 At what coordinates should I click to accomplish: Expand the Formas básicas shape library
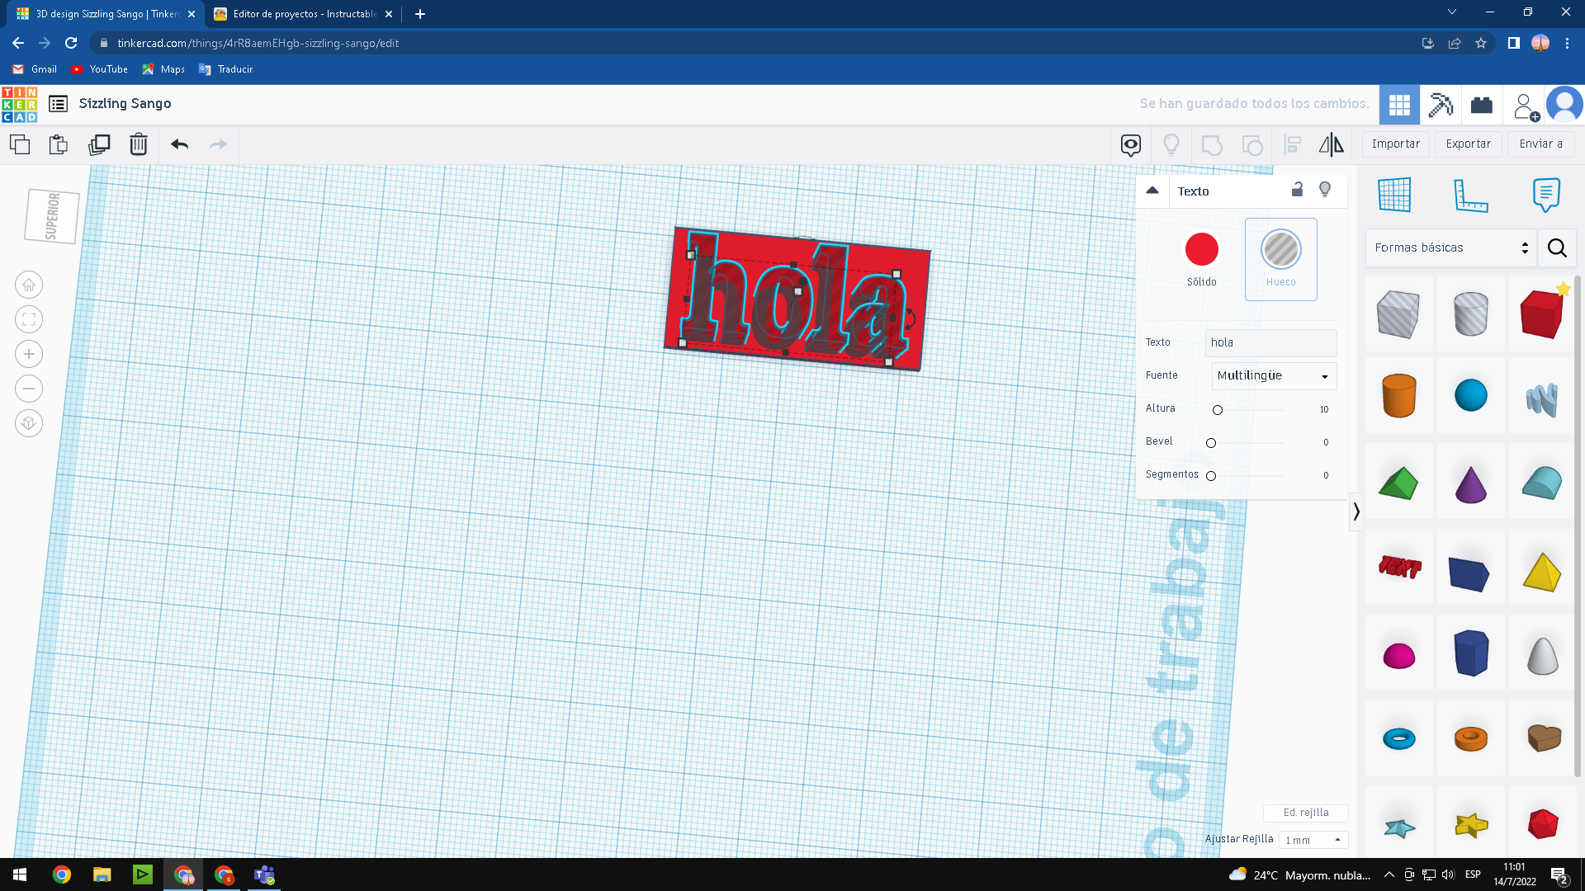(x=1450, y=247)
